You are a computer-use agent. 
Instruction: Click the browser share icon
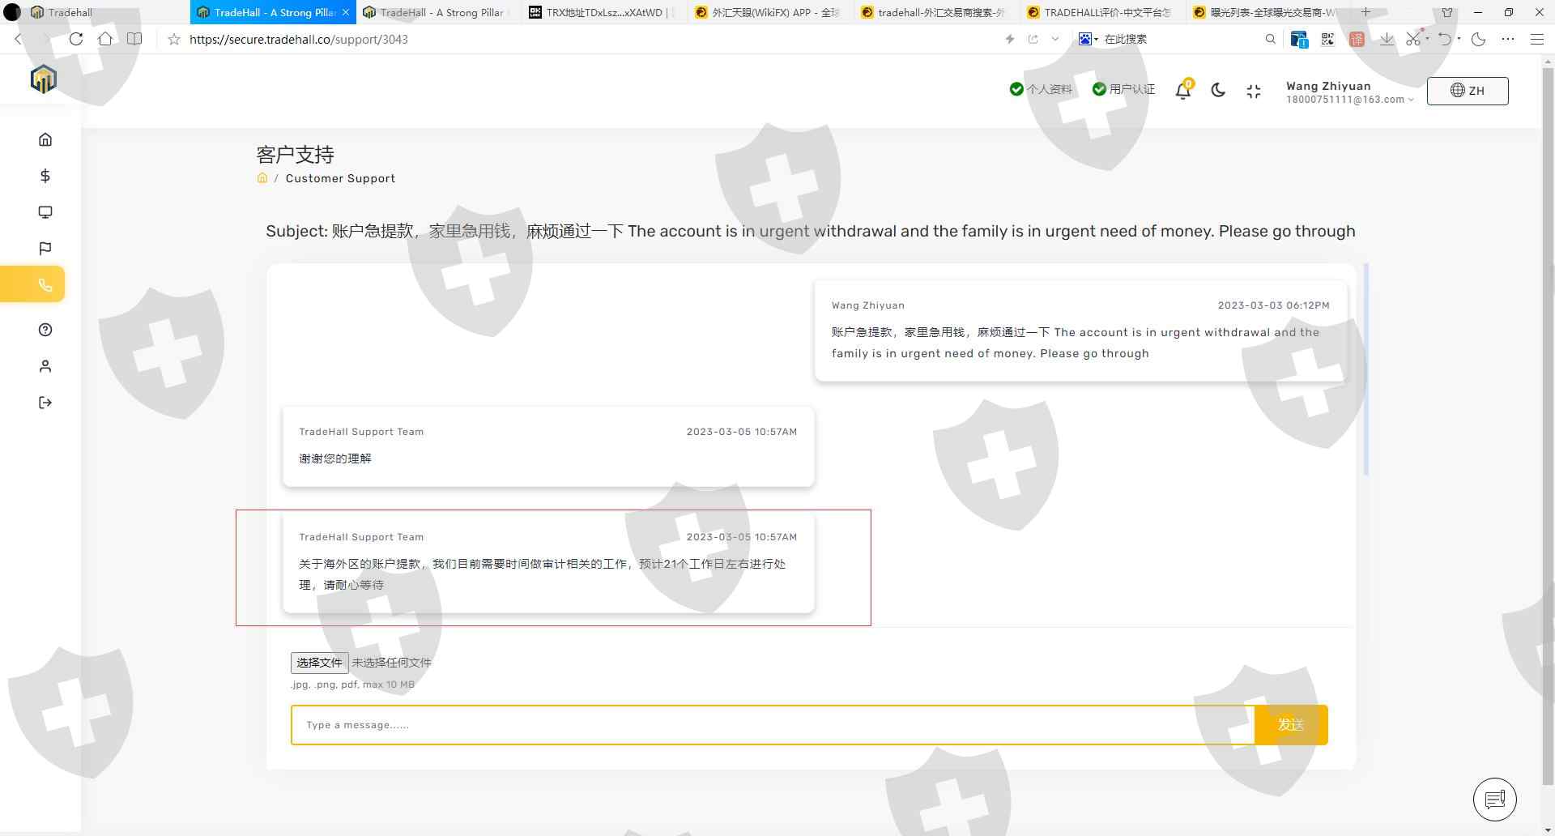[1033, 39]
